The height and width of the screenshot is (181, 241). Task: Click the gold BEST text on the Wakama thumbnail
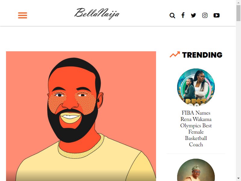(196, 102)
